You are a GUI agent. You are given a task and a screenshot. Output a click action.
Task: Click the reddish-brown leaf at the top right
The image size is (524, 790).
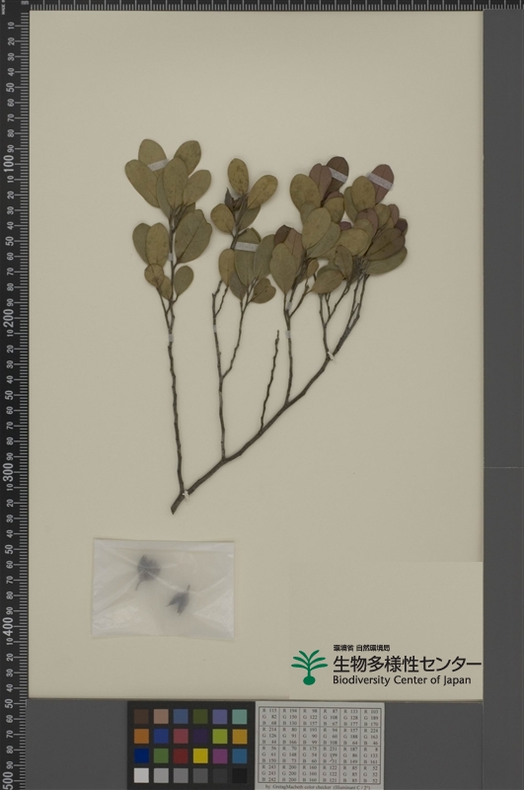coord(381,182)
